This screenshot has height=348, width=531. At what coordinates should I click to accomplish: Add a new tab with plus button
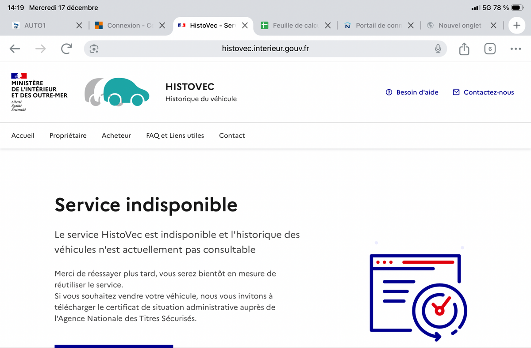tap(516, 26)
